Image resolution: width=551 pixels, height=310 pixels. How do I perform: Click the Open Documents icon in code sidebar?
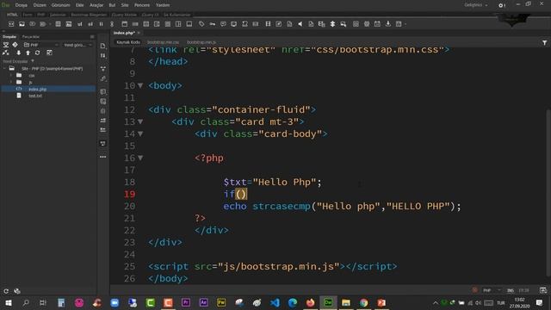(103, 46)
